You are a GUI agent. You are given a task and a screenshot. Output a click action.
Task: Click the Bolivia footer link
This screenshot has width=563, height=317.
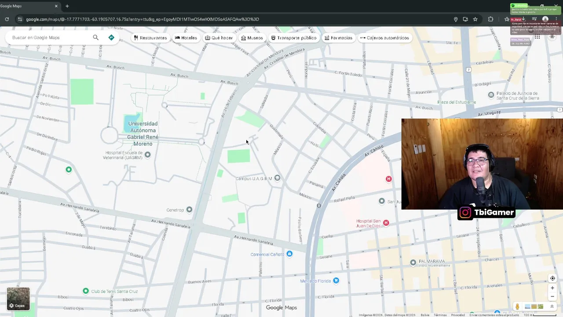(x=425, y=315)
